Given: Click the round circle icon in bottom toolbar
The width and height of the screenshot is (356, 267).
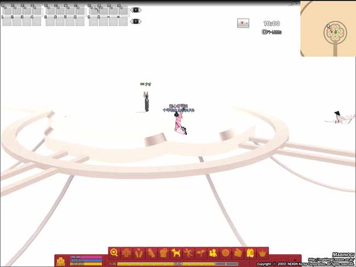Looking at the screenshot, I should click(x=226, y=253).
